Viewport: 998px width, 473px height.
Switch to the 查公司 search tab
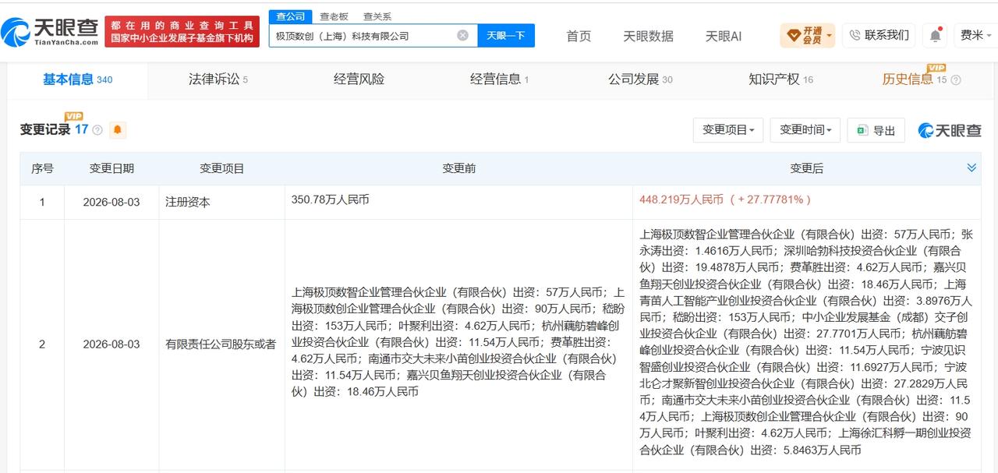point(291,16)
